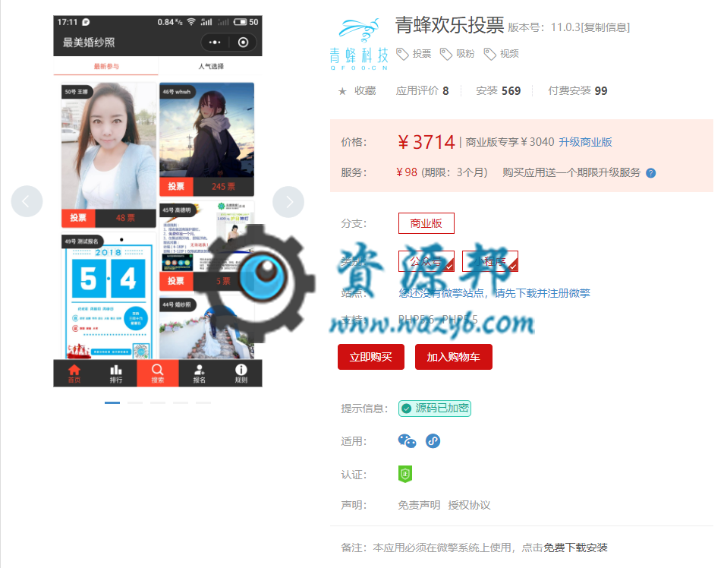Screen dimensions: 727x568
Task: Click the 青蜂欢乐投票 title
Action: point(449,25)
